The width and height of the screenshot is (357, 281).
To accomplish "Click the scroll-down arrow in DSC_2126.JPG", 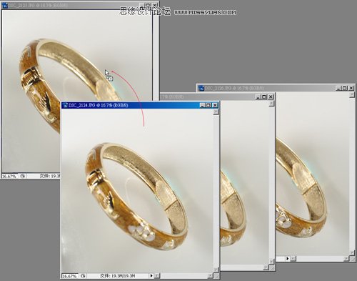I will click(x=352, y=252).
